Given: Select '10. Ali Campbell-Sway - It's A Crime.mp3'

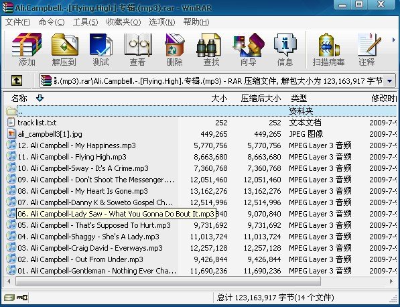Looking at the screenshot, I should pos(83,168).
